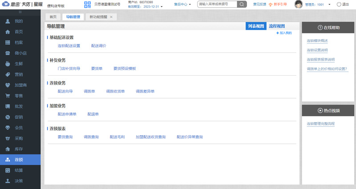Click the power icon beside 退出
This screenshot has width=356, height=189.
tap(339, 4)
